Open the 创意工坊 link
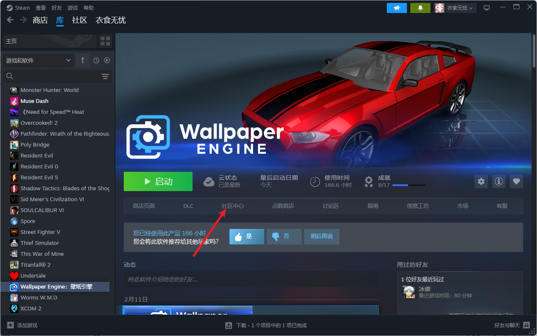 click(x=418, y=206)
